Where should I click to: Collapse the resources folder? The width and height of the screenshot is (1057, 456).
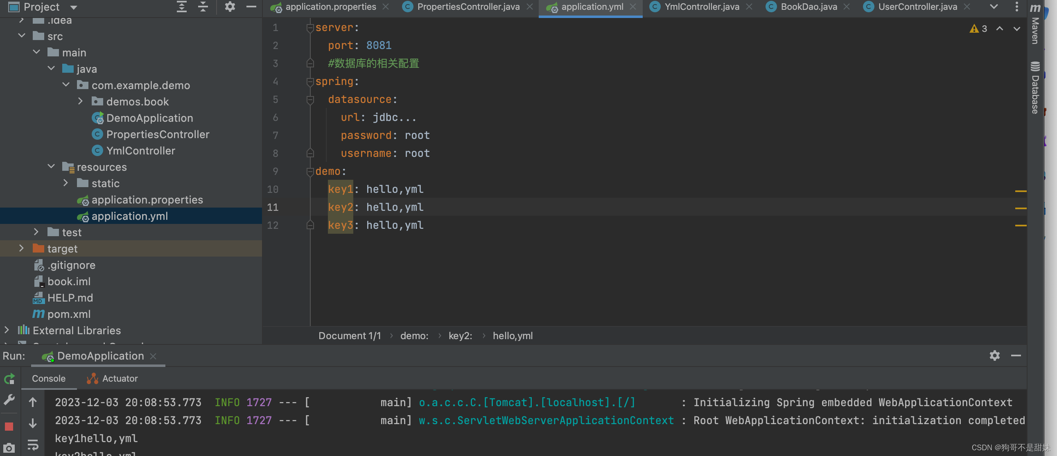click(51, 167)
